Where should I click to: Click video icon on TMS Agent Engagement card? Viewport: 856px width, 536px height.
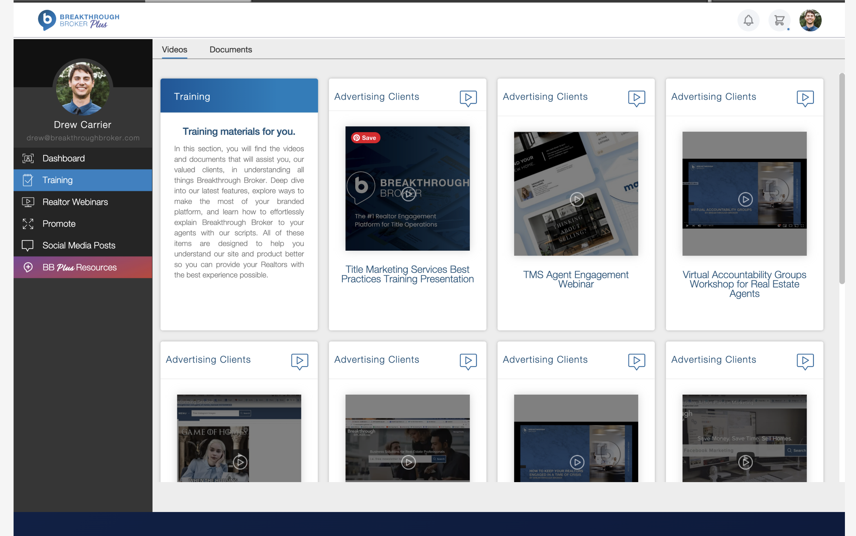click(636, 98)
